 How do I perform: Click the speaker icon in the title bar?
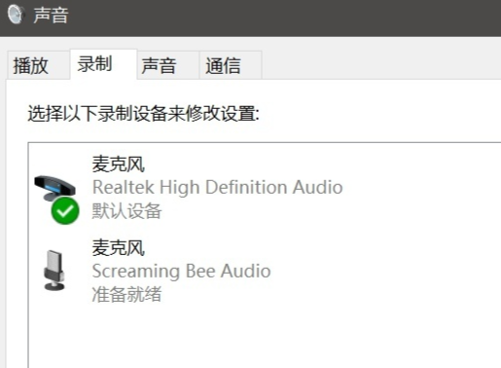pos(16,15)
